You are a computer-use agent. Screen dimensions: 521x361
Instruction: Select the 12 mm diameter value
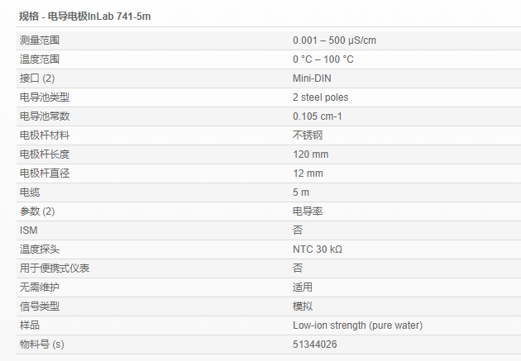(308, 173)
